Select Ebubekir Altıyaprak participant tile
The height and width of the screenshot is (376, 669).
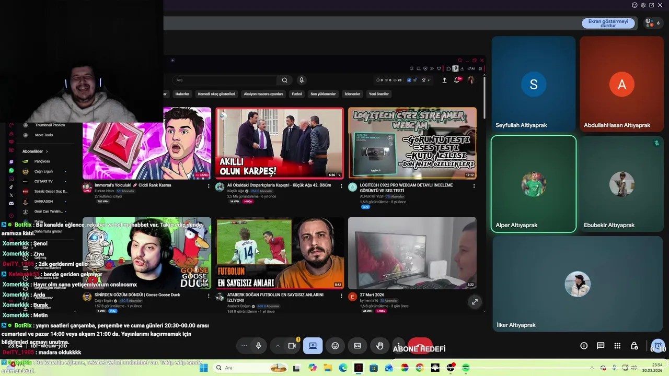coord(621,184)
